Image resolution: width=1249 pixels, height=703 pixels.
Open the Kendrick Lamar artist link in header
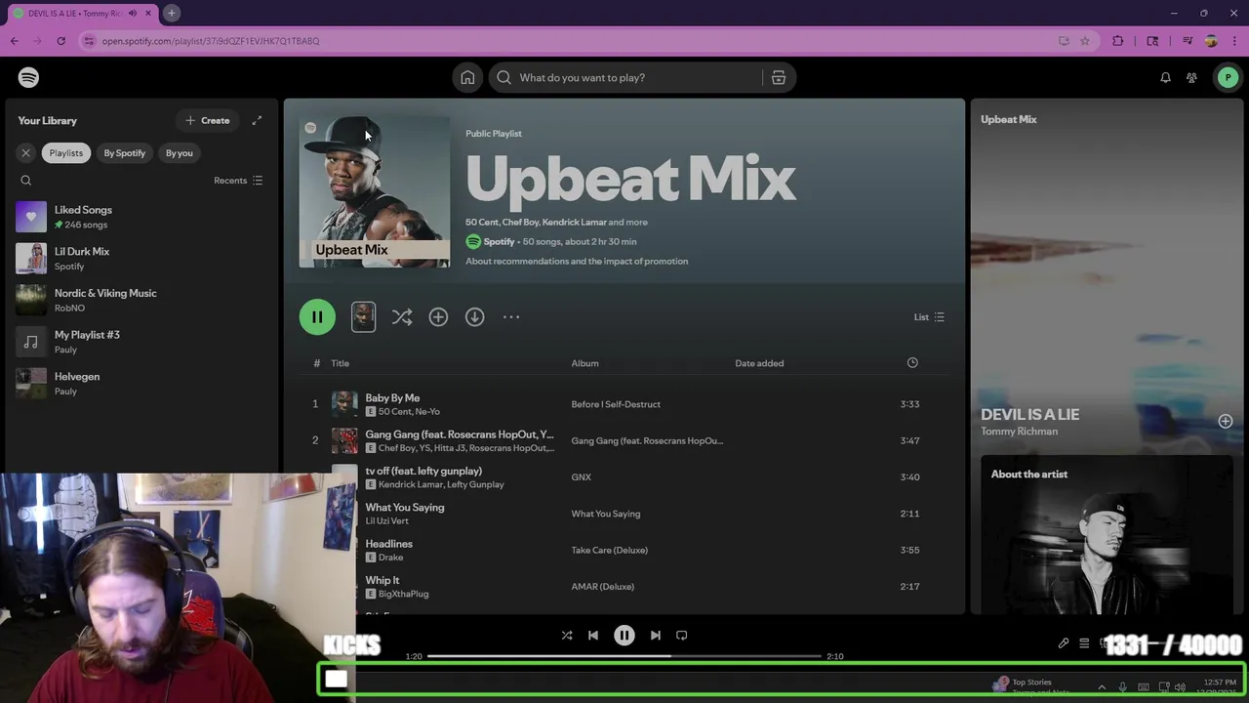[x=575, y=223]
